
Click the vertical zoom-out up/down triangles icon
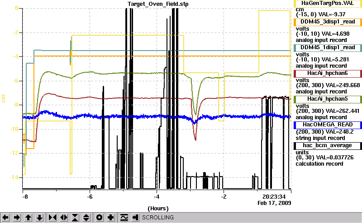[x=86, y=218]
